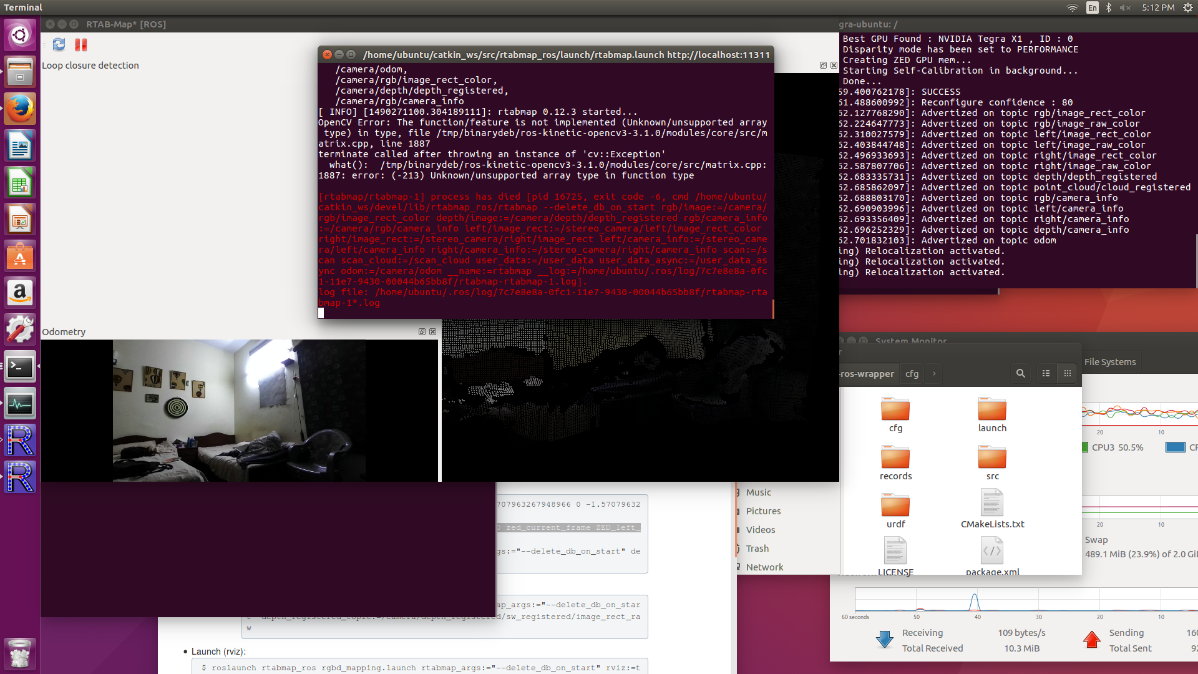Click the RTAB-Map refresh icon
This screenshot has height=674, width=1198.
(x=59, y=44)
